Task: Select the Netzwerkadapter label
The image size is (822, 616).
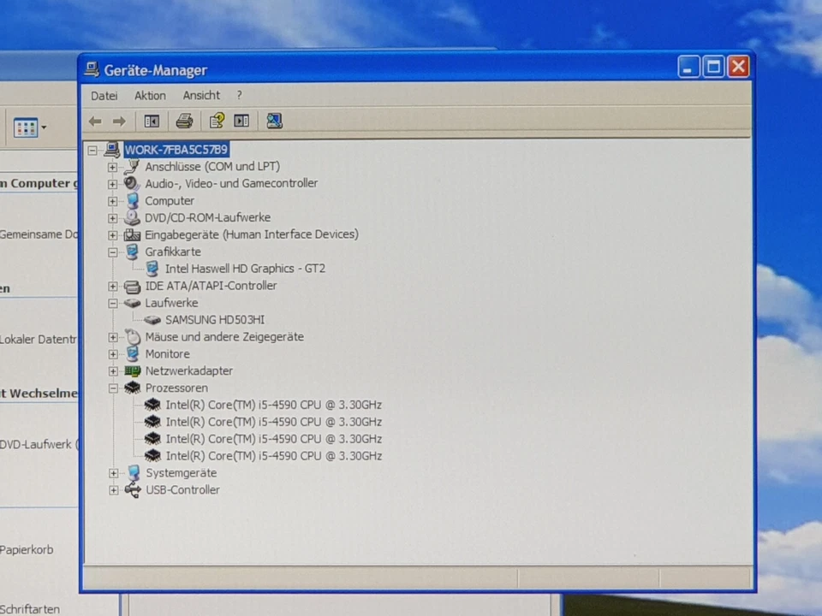Action: coord(189,370)
